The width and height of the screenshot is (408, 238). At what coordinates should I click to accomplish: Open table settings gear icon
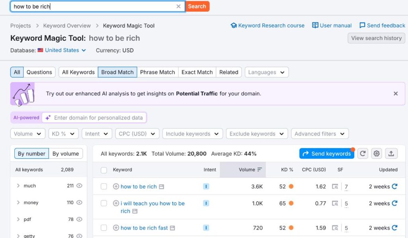pos(377,153)
